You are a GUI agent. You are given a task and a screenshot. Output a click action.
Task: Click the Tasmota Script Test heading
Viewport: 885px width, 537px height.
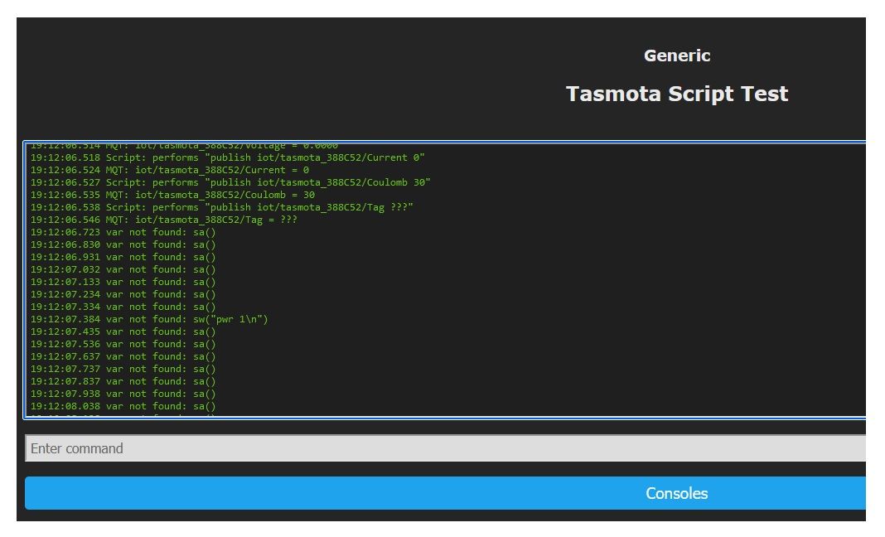[x=677, y=94]
